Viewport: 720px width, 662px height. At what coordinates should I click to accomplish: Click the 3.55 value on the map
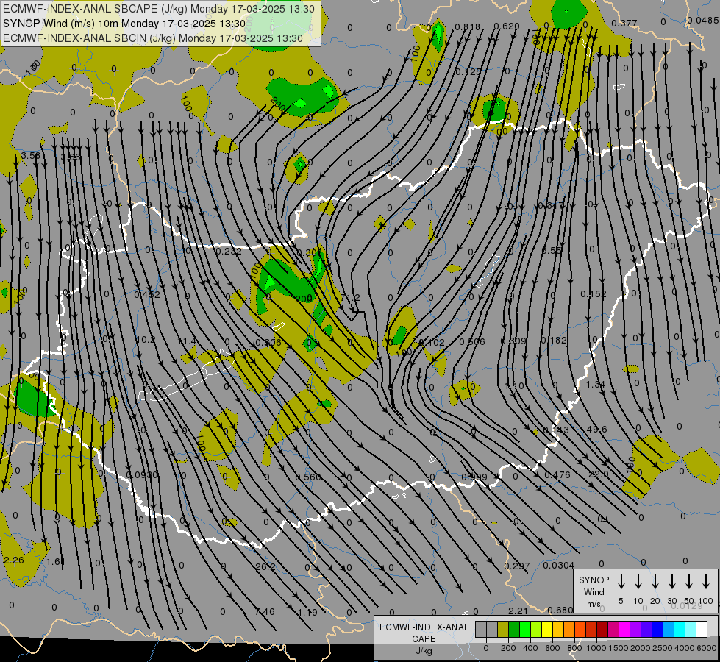coord(30,155)
